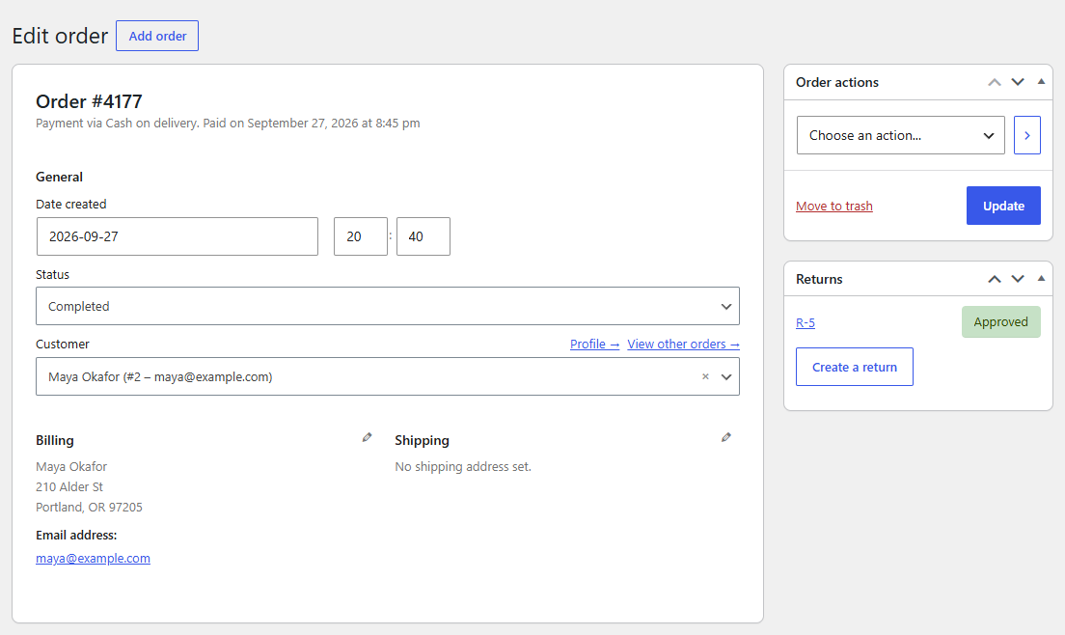Open the Customer selection dropdown
The image size is (1065, 635).
point(387,377)
